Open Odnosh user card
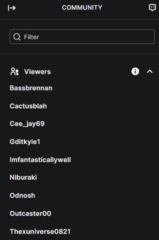The height and width of the screenshot is (240, 159). click(22, 196)
